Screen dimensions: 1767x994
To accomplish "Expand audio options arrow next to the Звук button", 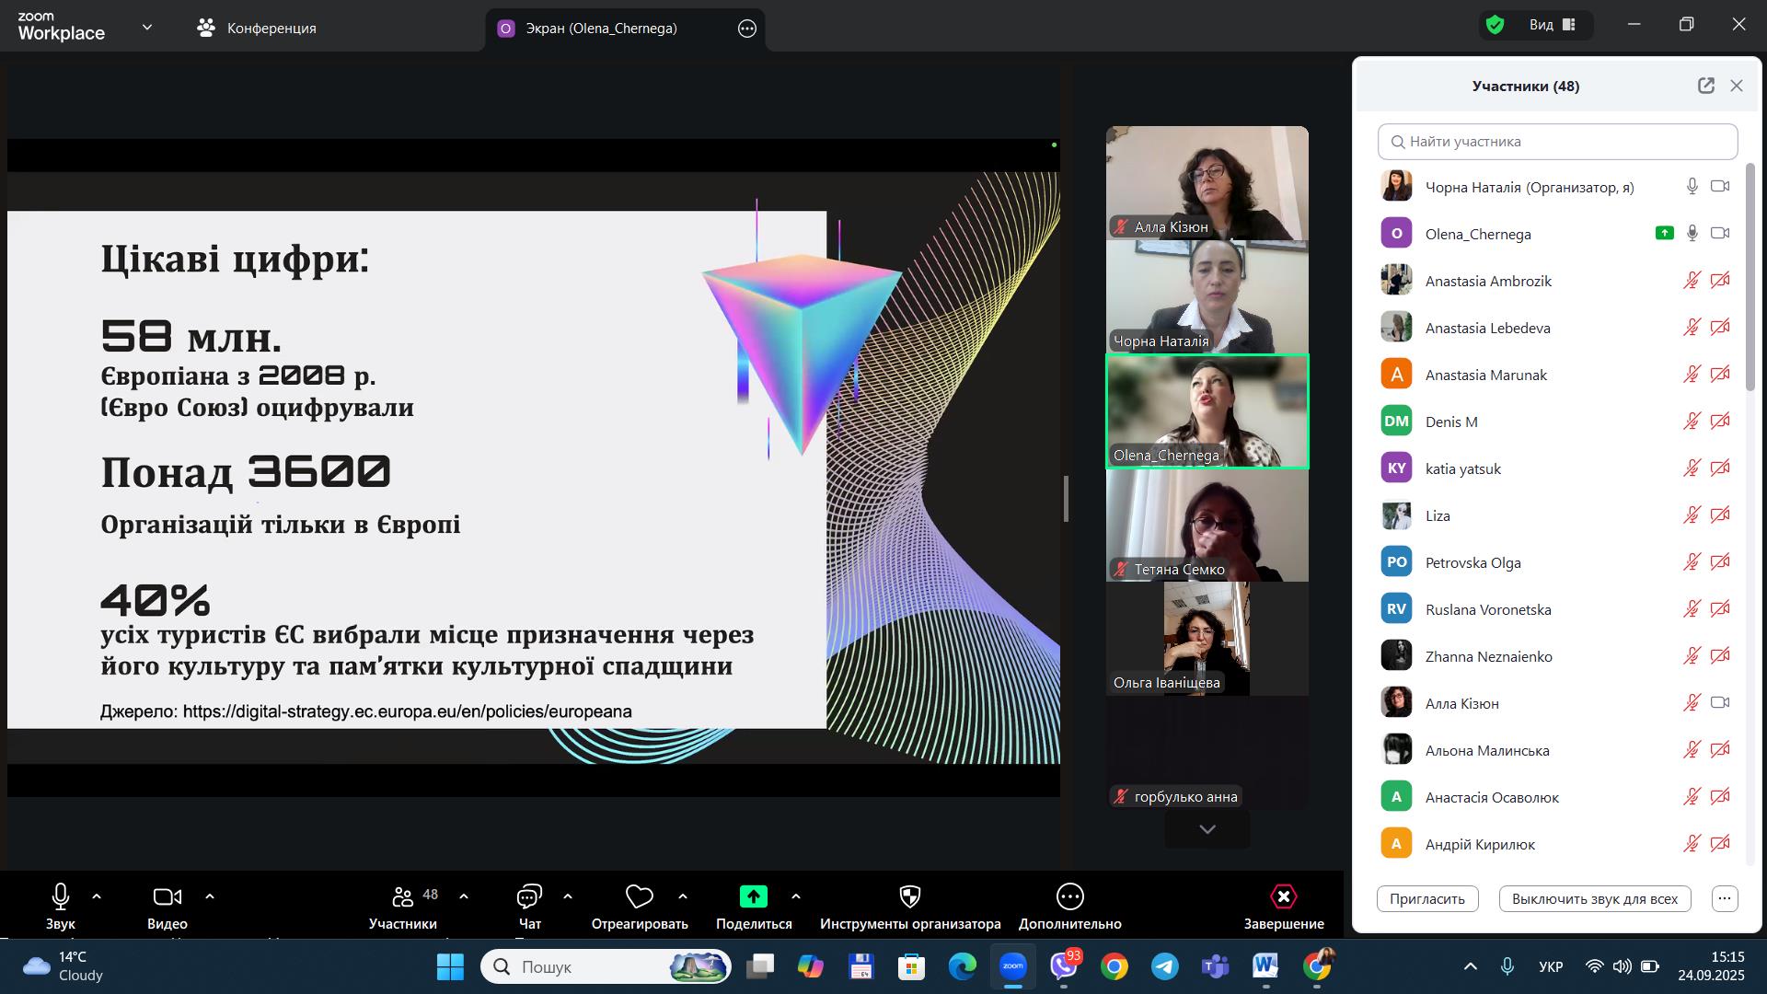I will pos(97,896).
